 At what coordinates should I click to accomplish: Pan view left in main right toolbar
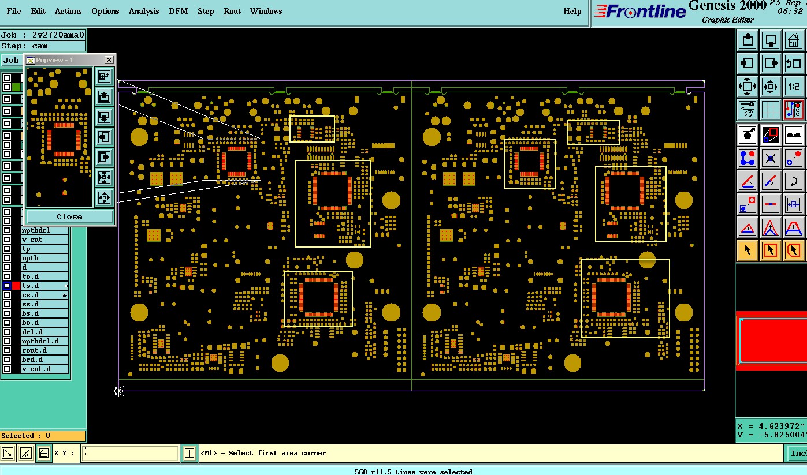click(748, 63)
